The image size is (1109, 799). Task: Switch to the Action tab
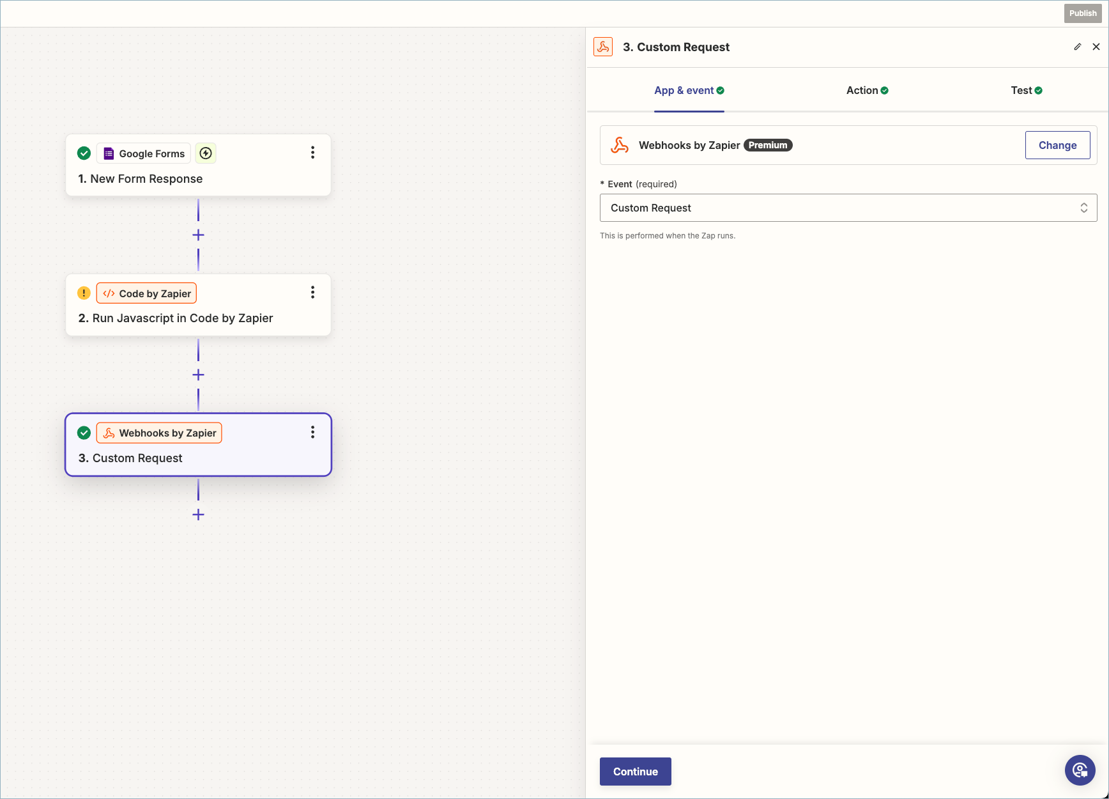point(867,90)
